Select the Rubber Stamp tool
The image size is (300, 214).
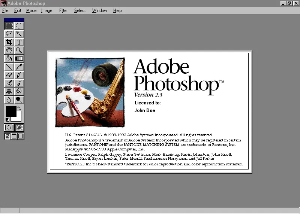9,91
